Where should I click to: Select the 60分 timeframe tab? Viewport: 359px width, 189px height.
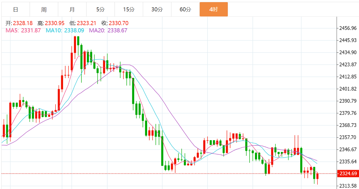coord(185,10)
